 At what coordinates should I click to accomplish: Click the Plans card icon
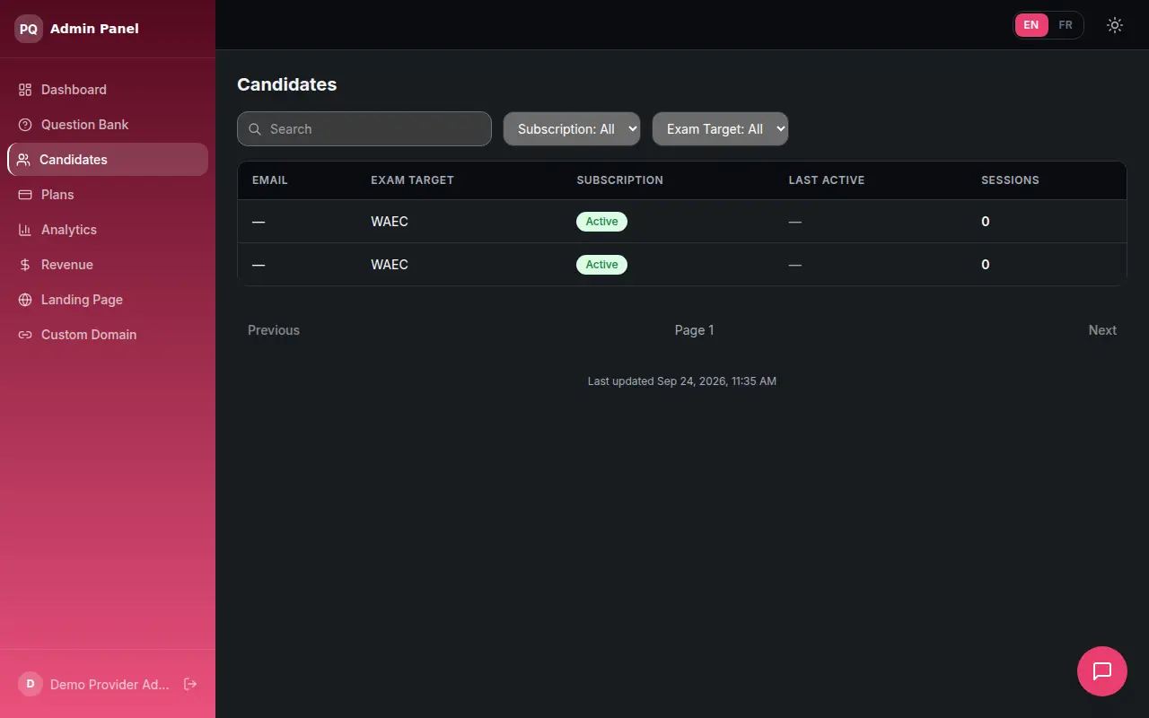pyautogui.click(x=25, y=195)
